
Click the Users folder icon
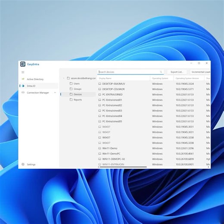[x=71, y=84]
